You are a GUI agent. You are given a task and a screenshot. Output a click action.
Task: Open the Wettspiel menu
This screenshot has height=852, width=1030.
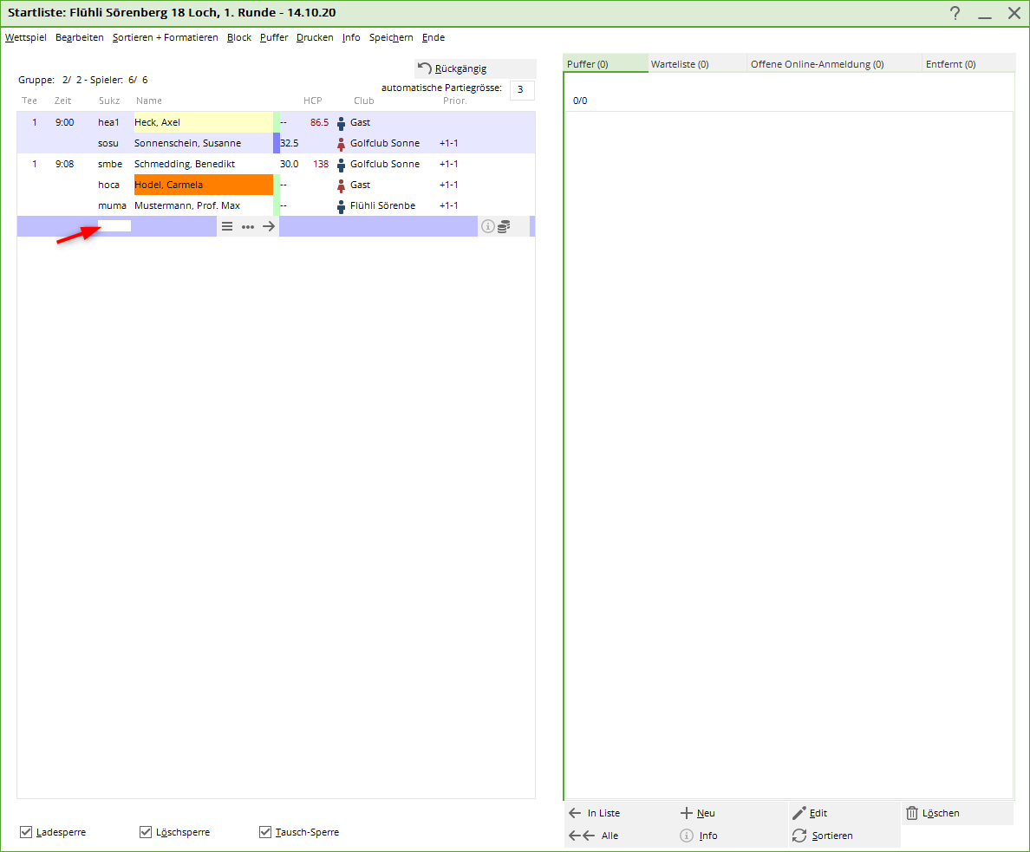point(26,37)
